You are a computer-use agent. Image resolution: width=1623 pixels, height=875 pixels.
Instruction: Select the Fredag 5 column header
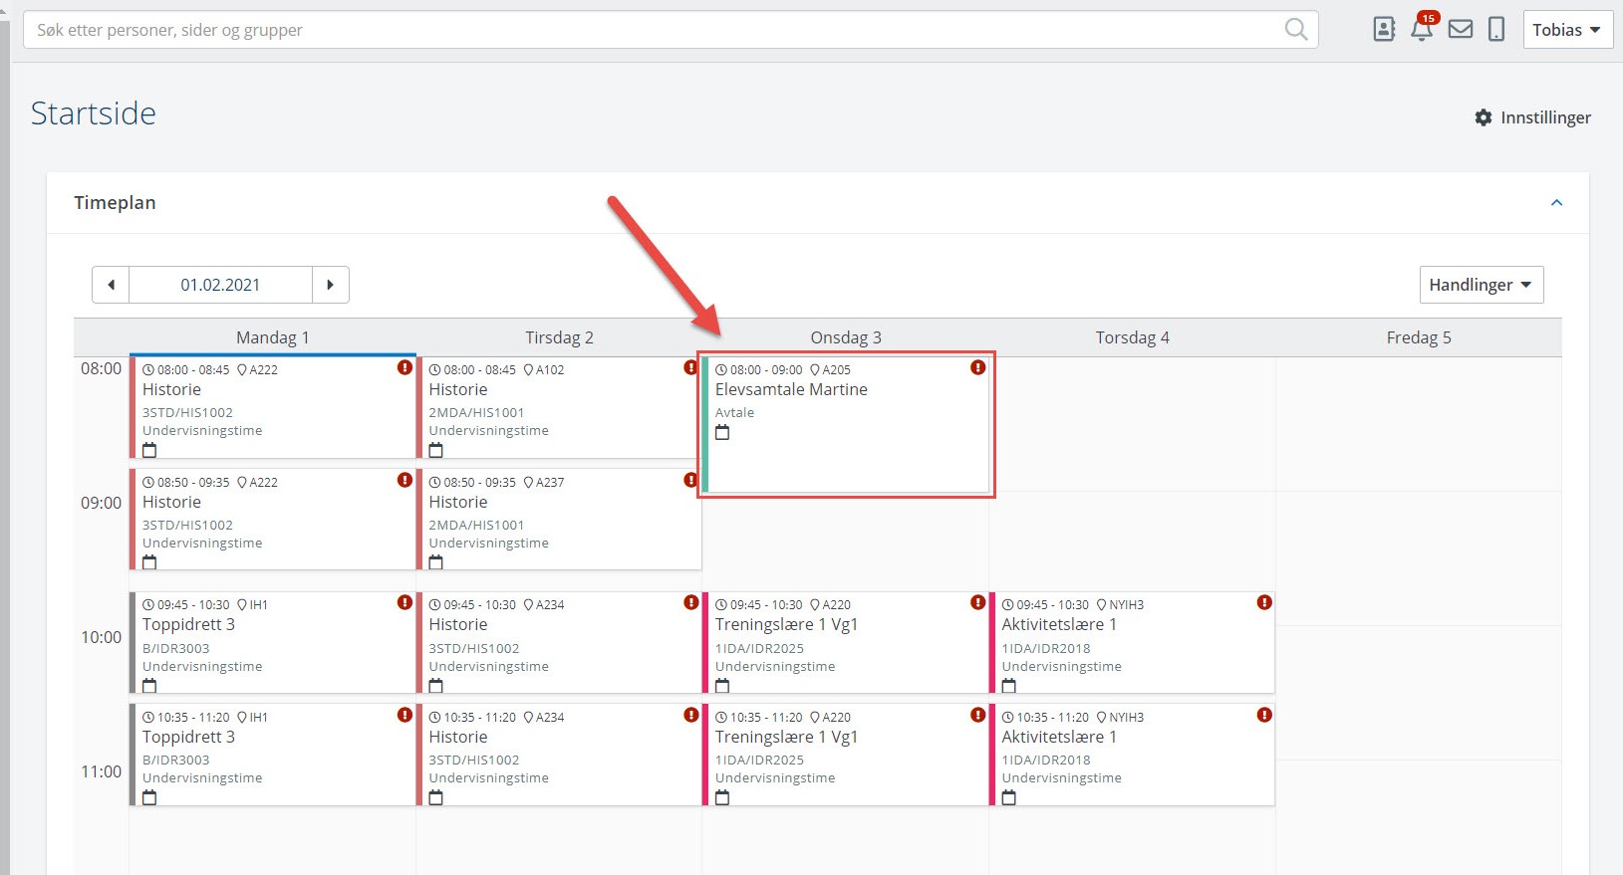tap(1418, 337)
